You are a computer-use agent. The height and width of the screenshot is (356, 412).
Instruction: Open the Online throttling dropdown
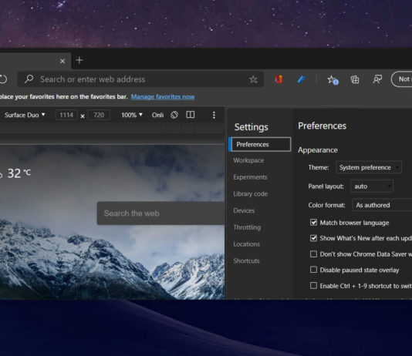pos(157,115)
